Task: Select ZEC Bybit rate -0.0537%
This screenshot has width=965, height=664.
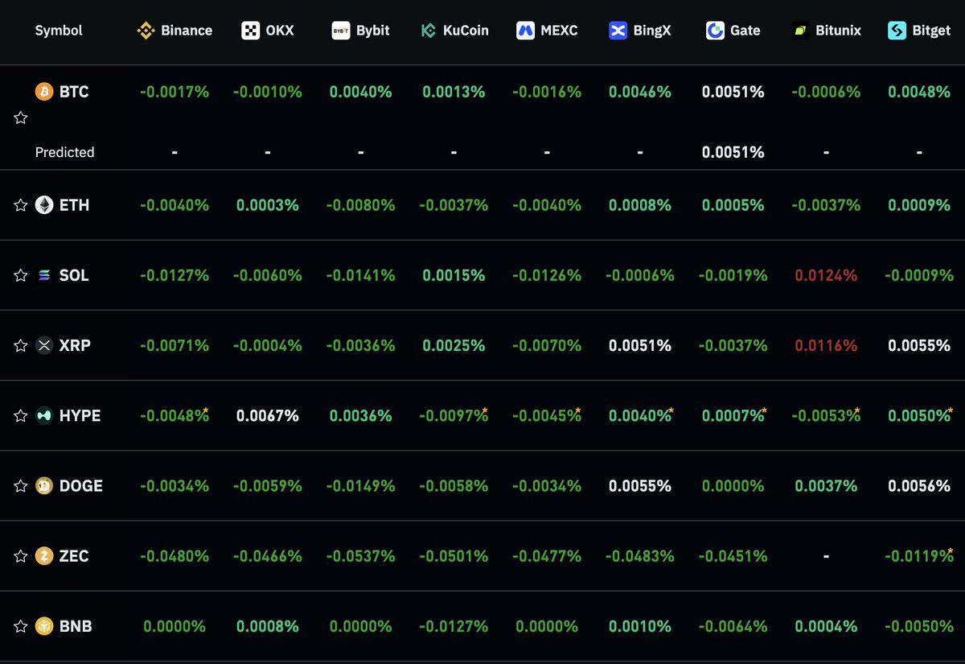Action: coord(360,556)
